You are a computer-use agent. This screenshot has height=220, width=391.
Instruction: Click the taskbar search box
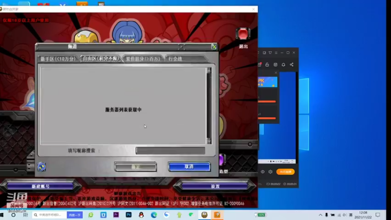pyautogui.click(x=49, y=215)
